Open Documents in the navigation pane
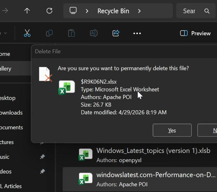Viewport: 217px width, 192px height. coord(11,128)
